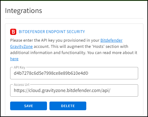Click the Integrations page title
Viewport: 148px width, 117px height.
[x=24, y=10]
